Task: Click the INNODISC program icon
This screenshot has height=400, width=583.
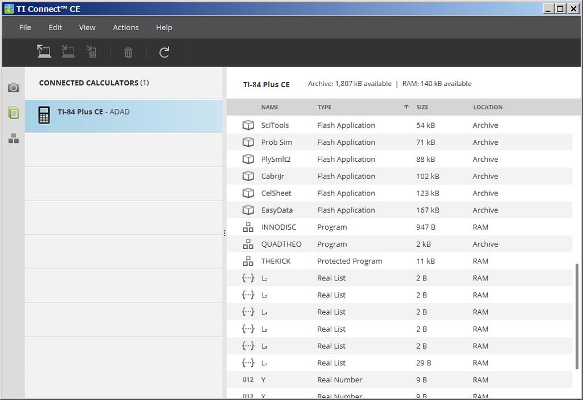Action: (x=248, y=227)
